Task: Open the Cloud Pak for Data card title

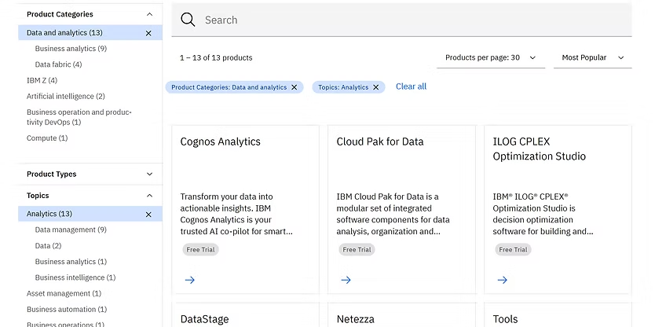Action: [380, 141]
